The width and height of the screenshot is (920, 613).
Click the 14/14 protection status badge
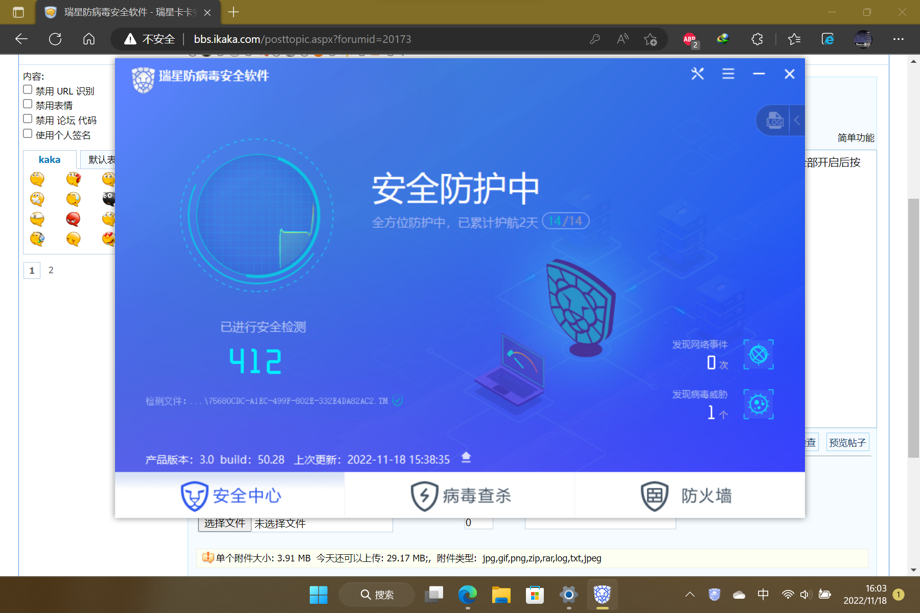(566, 221)
